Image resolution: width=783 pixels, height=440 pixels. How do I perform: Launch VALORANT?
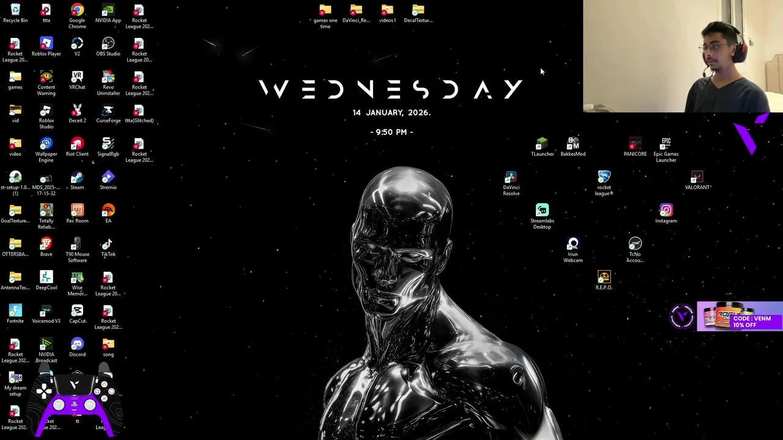point(697,181)
